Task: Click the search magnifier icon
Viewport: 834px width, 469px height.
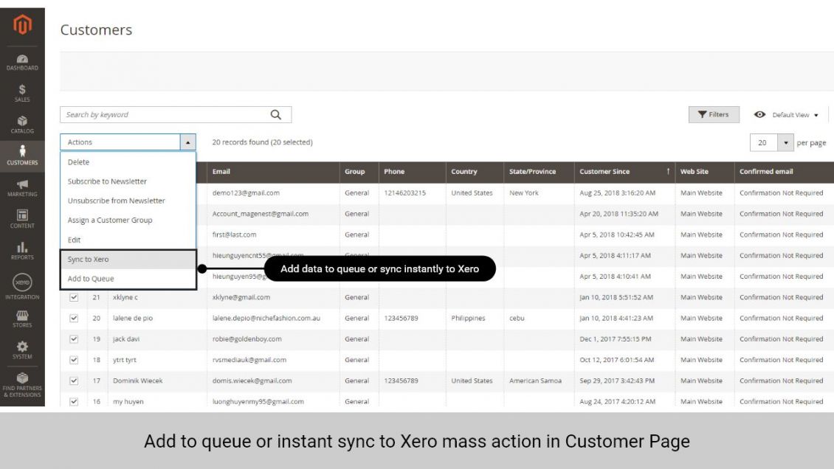Action: 275,115
